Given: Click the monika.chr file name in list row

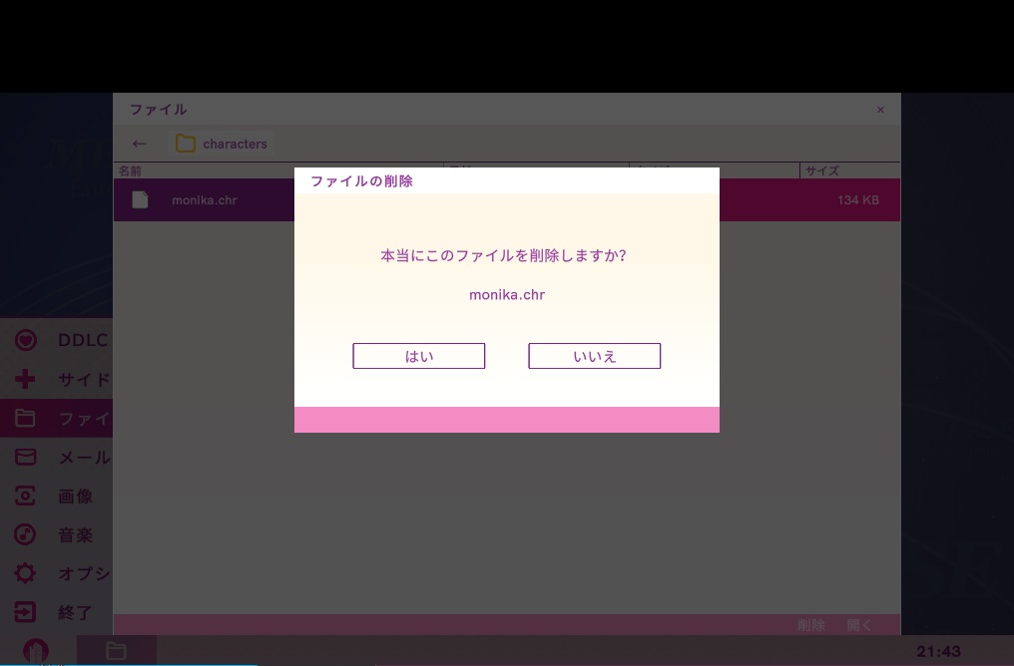Looking at the screenshot, I should coord(205,200).
